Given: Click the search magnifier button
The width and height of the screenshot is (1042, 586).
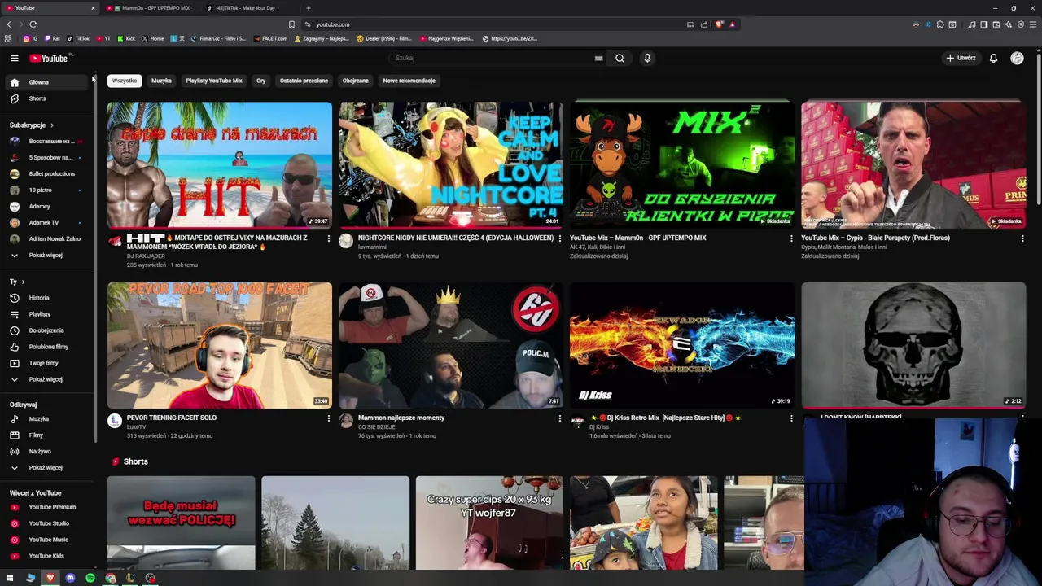Looking at the screenshot, I should tap(620, 58).
